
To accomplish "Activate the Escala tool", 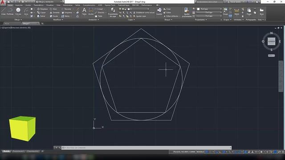I will (54, 16).
